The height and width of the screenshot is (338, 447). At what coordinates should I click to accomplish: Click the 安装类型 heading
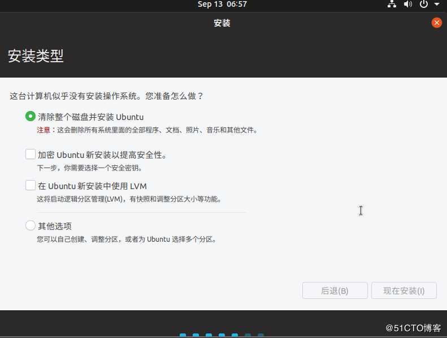[x=36, y=55]
